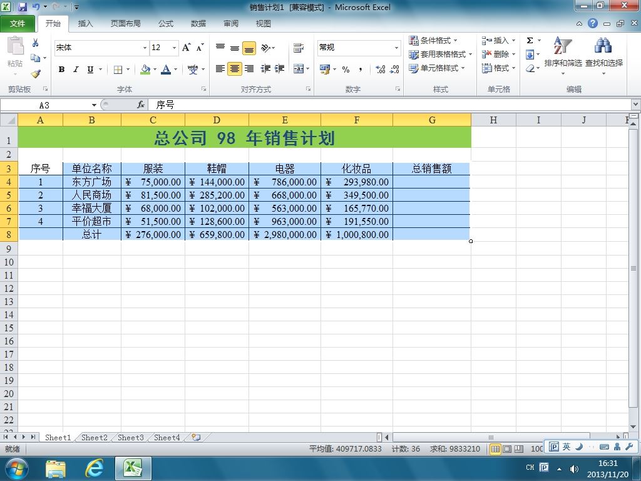Open Excel from the Windows taskbar
The image size is (641, 481).
tap(133, 468)
